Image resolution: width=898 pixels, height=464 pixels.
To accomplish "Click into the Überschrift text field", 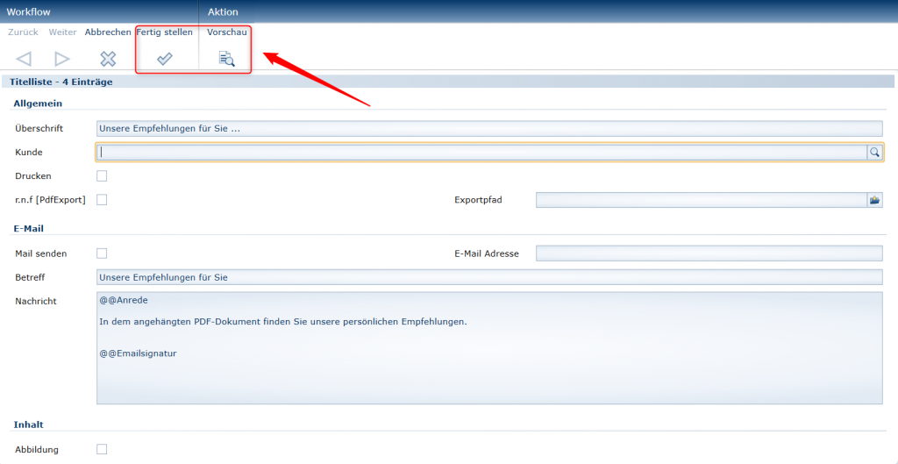I will (488, 128).
